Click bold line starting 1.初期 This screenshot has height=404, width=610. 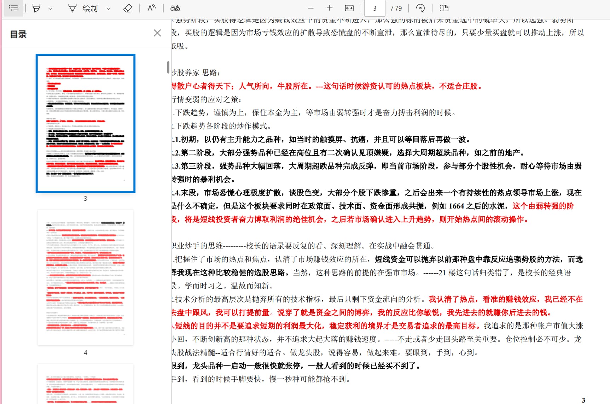pyautogui.click(x=322, y=139)
